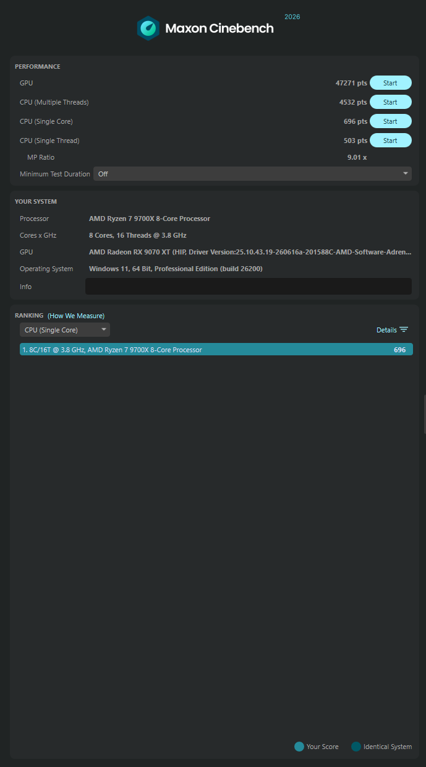Click the Identical System legend swatch

pyautogui.click(x=356, y=747)
